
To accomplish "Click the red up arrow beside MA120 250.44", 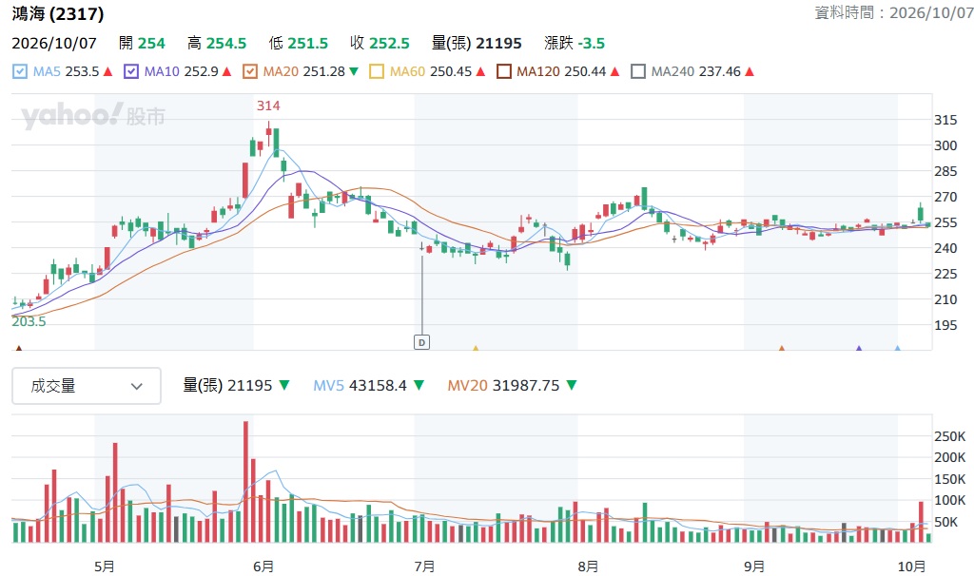I will (x=615, y=72).
